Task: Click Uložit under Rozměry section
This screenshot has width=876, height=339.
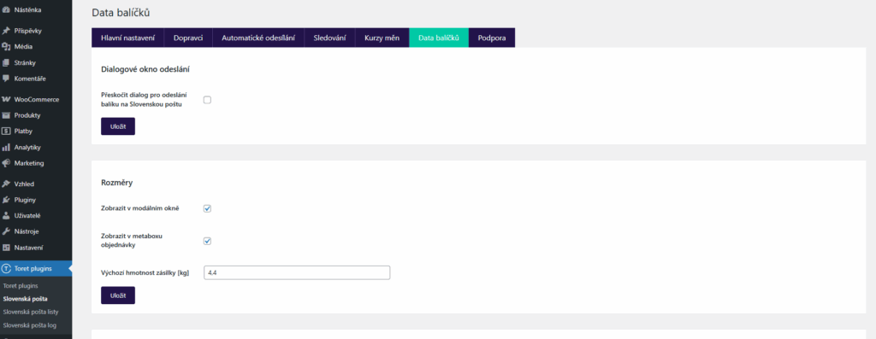Action: [118, 295]
